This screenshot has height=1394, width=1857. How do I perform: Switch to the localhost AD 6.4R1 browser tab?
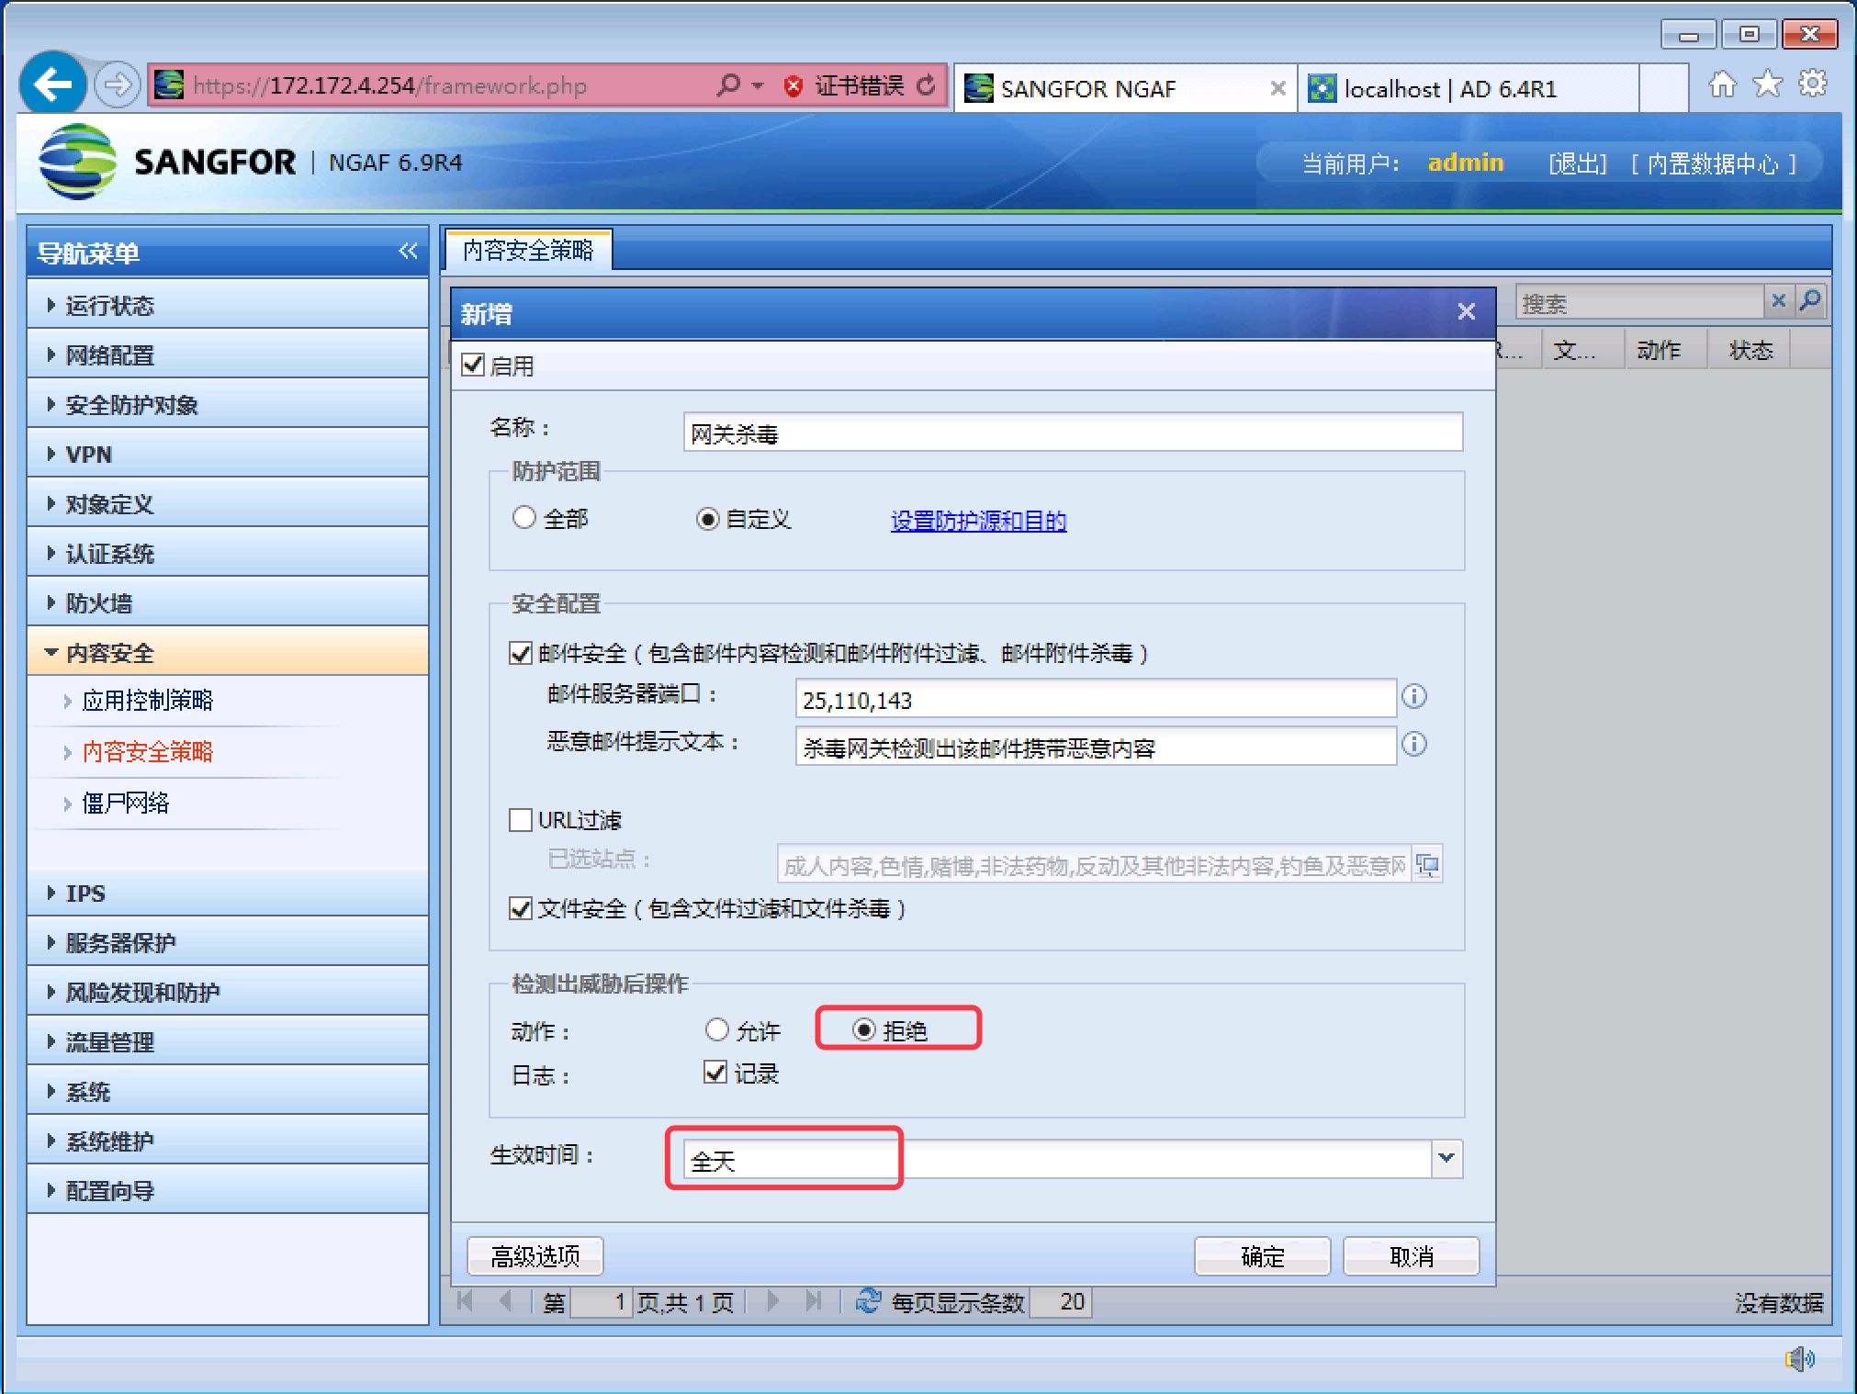pos(1449,89)
